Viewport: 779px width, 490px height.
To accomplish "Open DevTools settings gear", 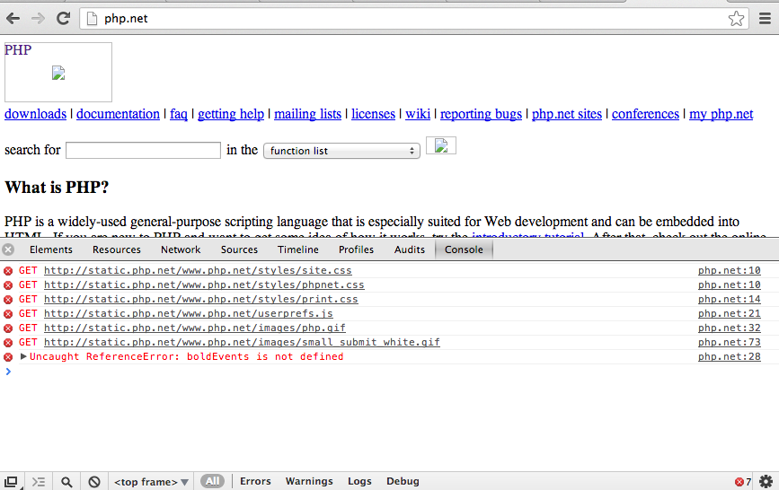I will point(766,482).
